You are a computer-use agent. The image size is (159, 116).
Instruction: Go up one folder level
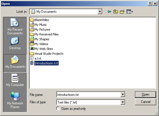(x=116, y=12)
